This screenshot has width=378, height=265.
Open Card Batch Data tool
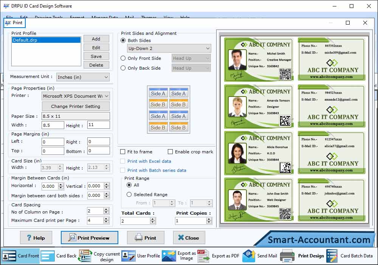click(x=350, y=256)
